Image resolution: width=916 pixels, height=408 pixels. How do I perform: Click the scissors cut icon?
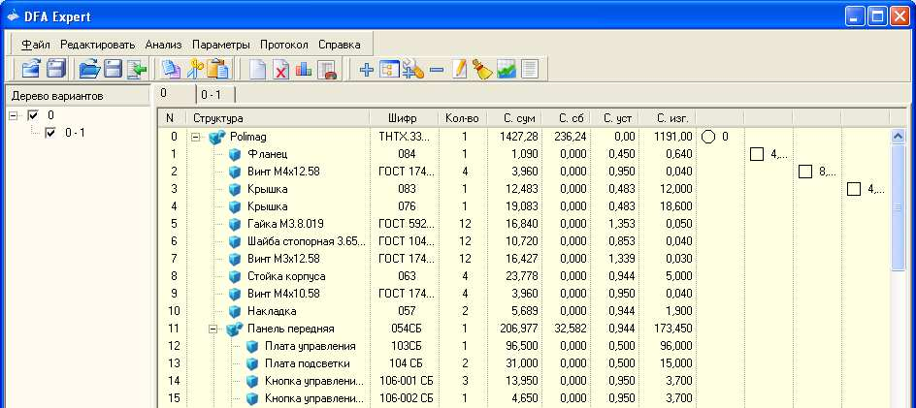(195, 69)
